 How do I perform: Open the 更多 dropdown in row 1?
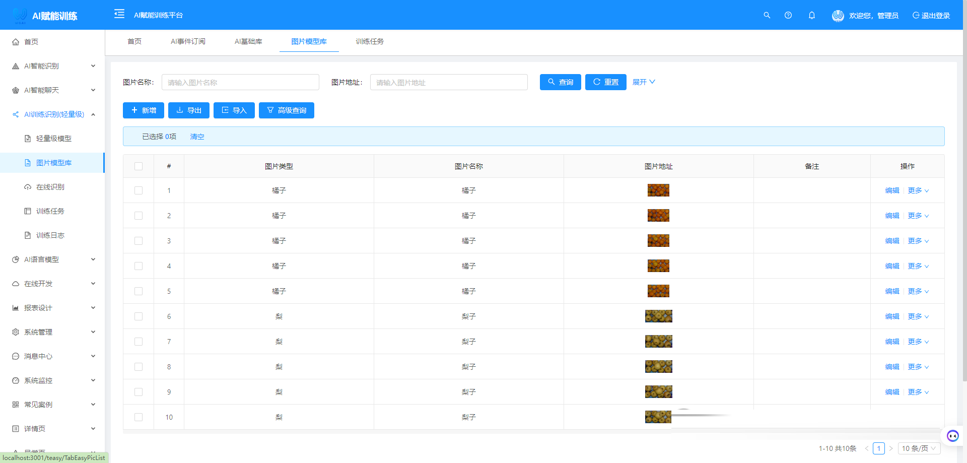[918, 190]
